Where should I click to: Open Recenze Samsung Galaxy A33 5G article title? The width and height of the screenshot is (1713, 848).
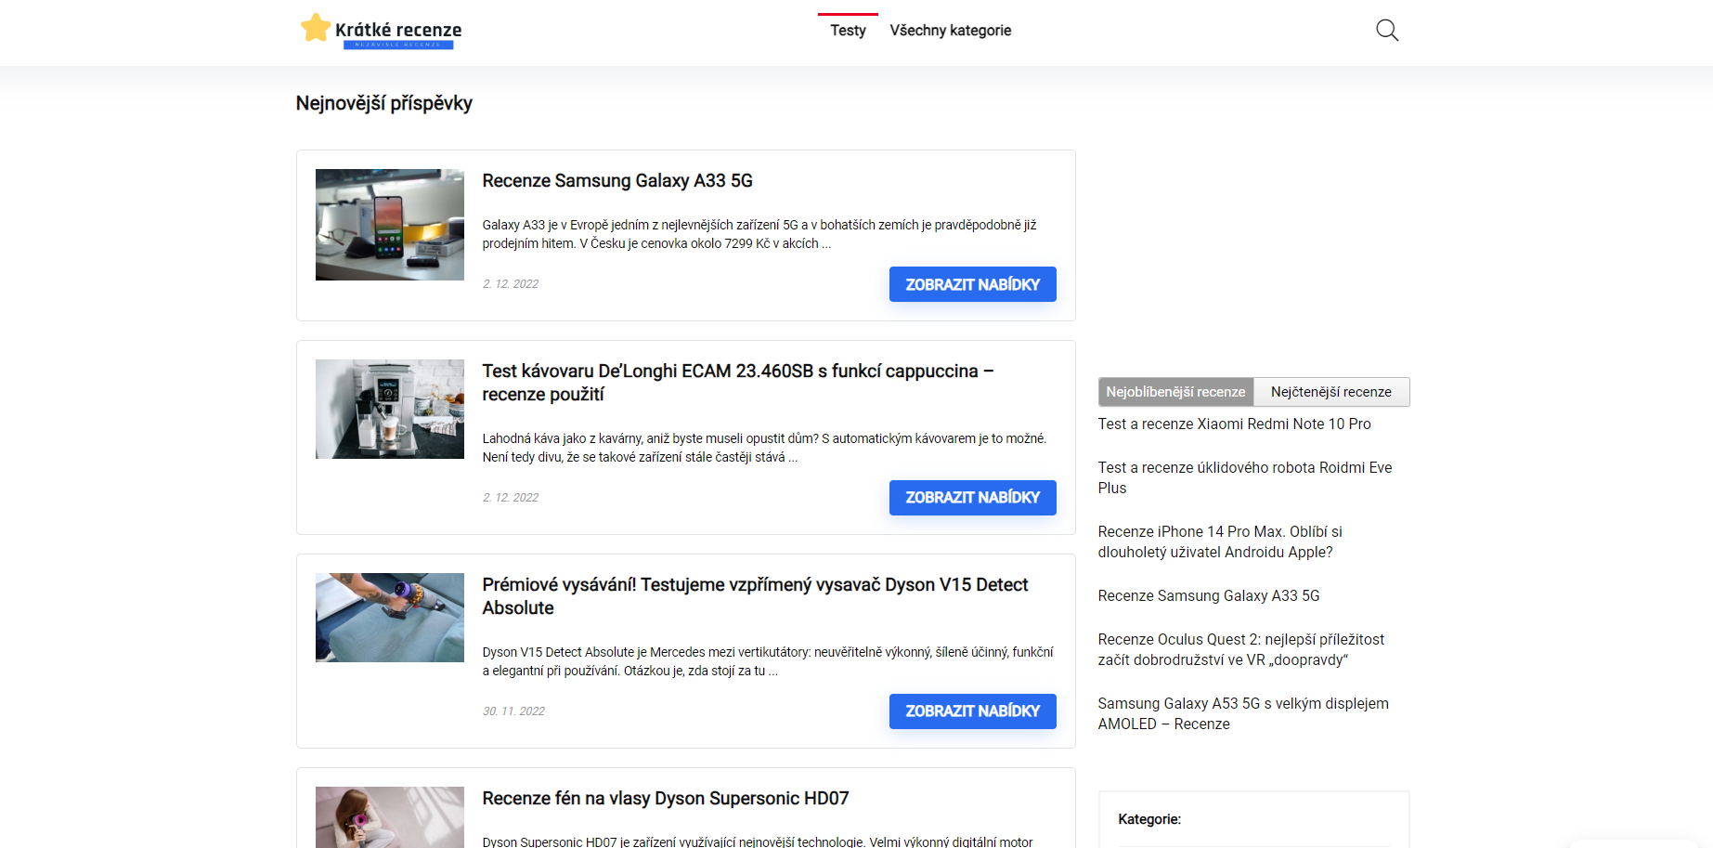pyautogui.click(x=617, y=180)
